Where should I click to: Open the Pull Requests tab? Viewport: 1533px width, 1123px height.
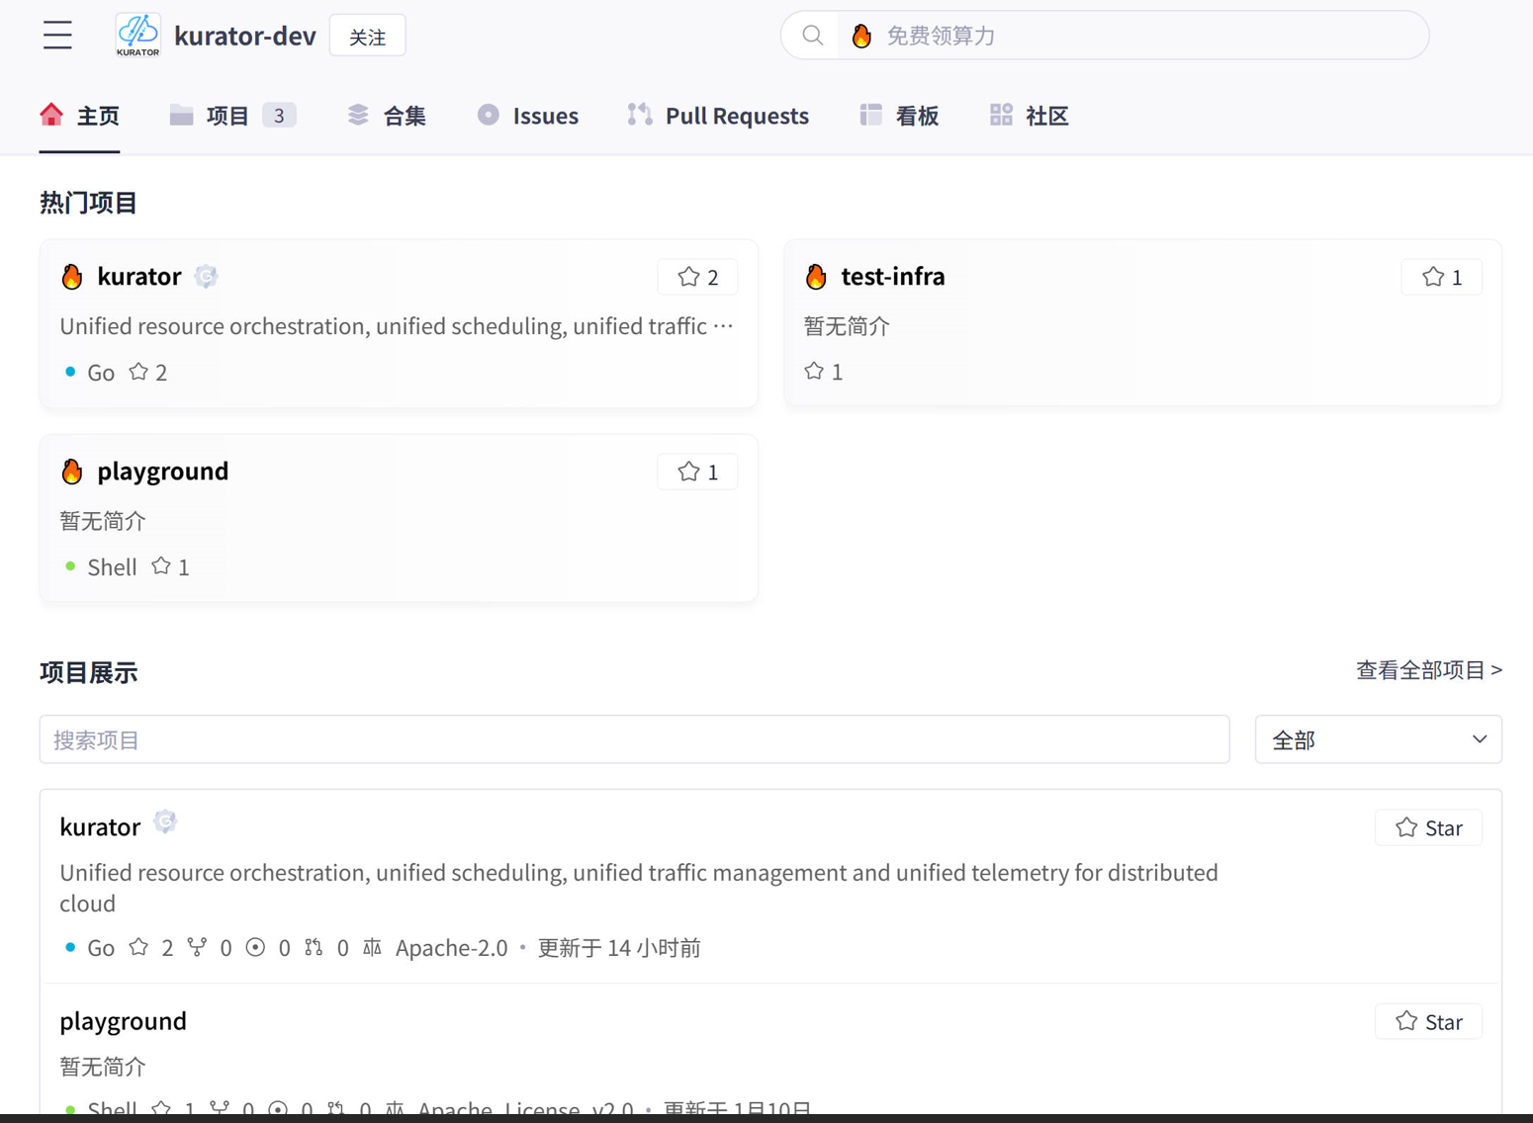pyautogui.click(x=719, y=116)
